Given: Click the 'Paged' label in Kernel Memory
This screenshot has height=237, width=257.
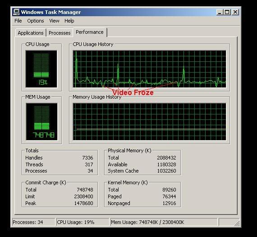Looking at the screenshot, I should click(x=115, y=196).
